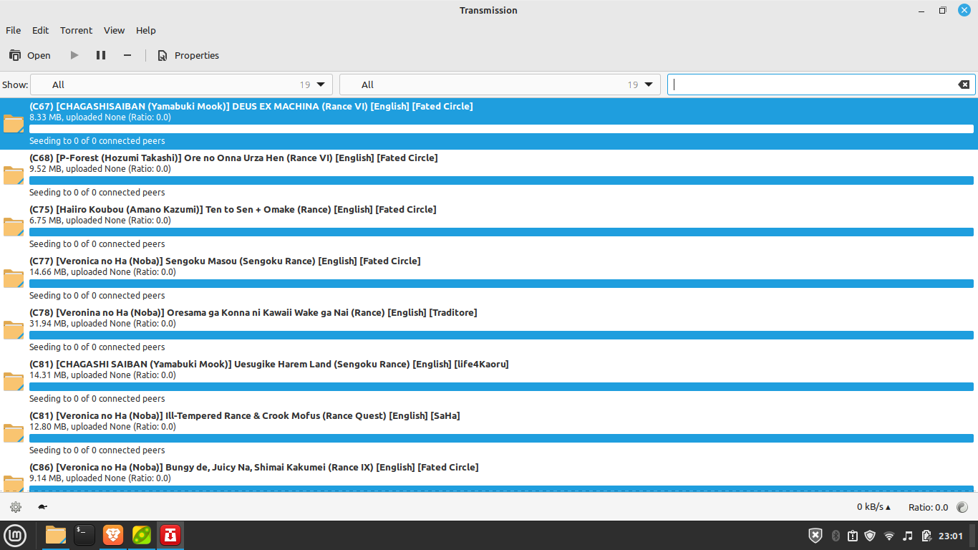Image resolution: width=978 pixels, height=550 pixels.
Task: Open the Help menu
Action: pyautogui.click(x=146, y=30)
